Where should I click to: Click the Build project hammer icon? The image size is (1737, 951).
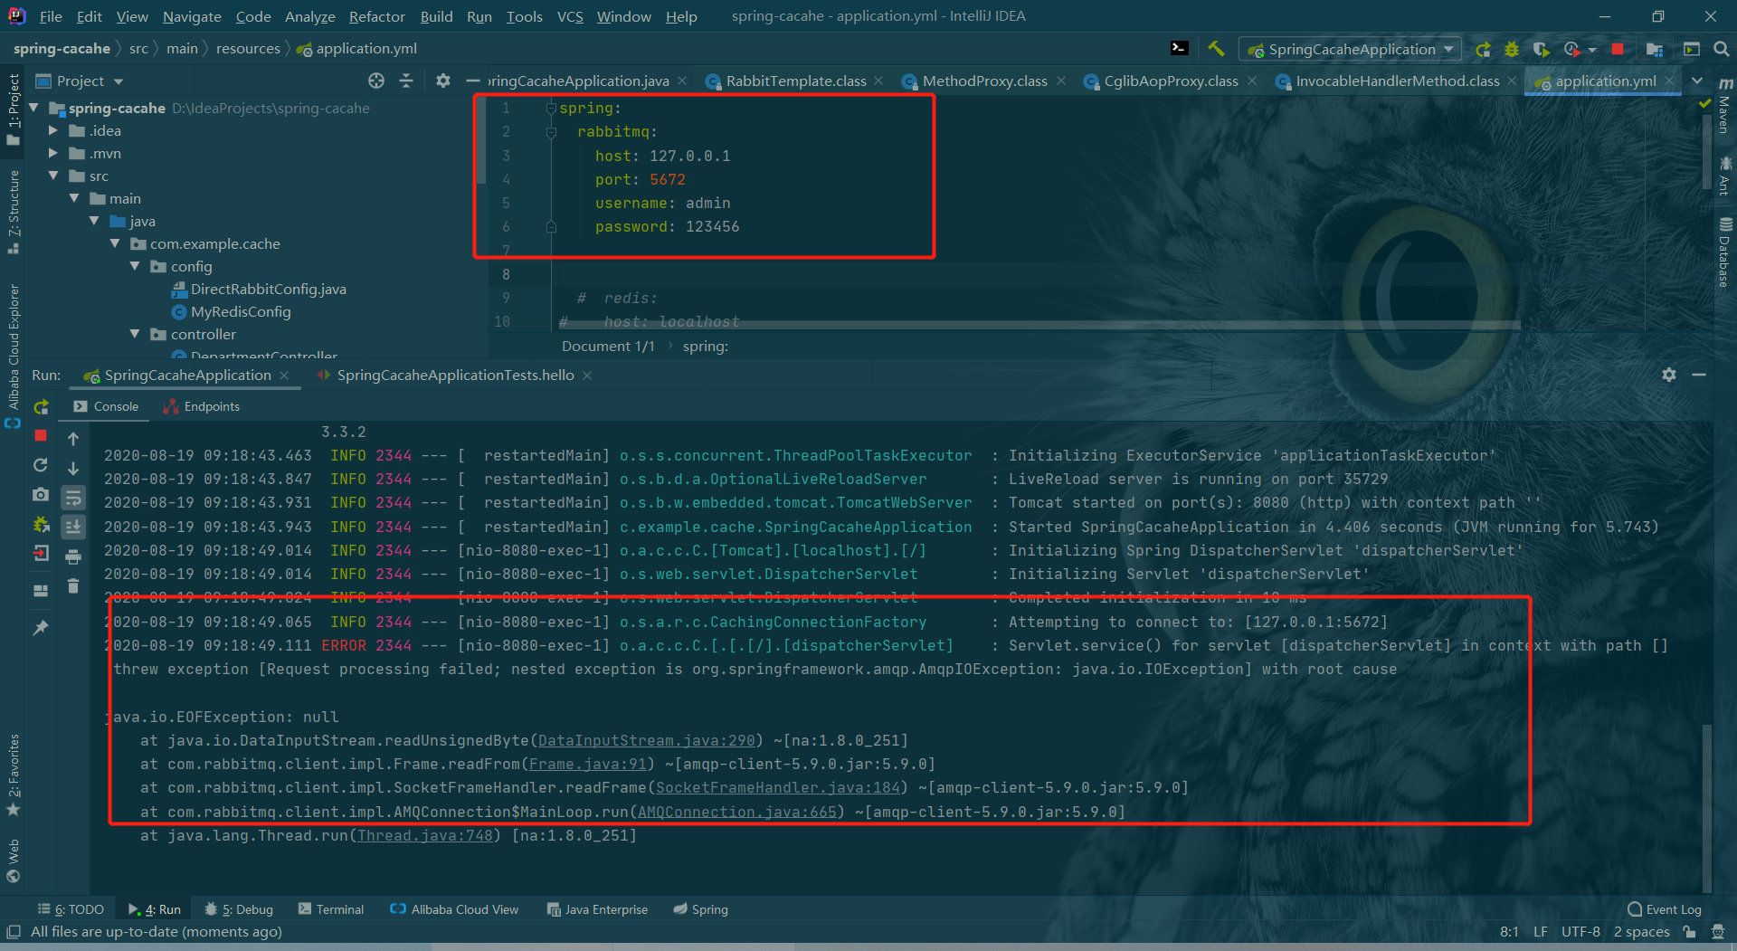[x=1216, y=49]
